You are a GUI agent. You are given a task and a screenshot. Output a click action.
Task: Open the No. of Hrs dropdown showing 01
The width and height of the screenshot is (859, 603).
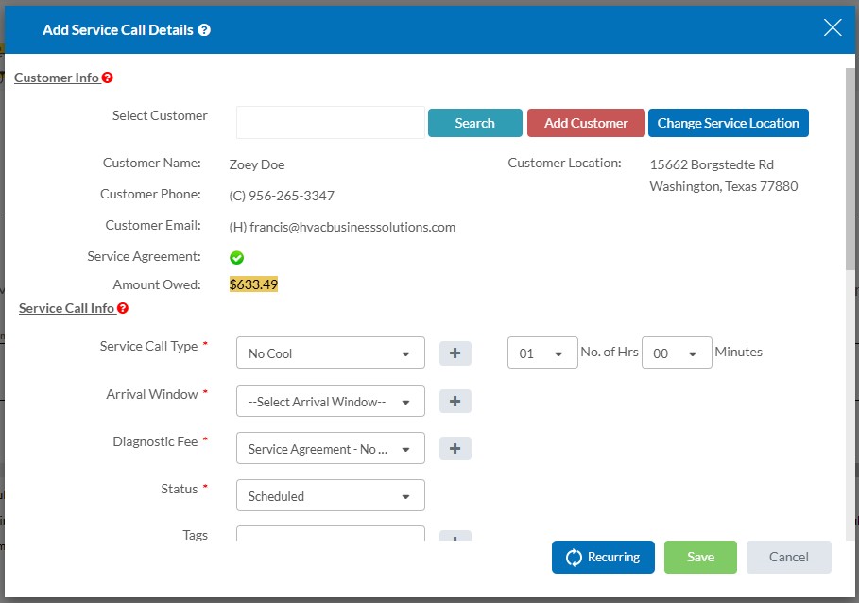click(542, 353)
